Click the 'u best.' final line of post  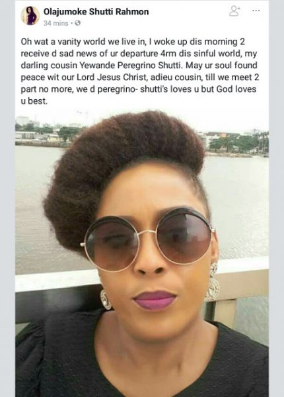coord(34,101)
